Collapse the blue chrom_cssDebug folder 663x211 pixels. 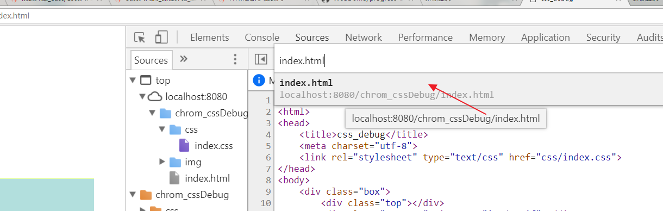click(x=153, y=114)
